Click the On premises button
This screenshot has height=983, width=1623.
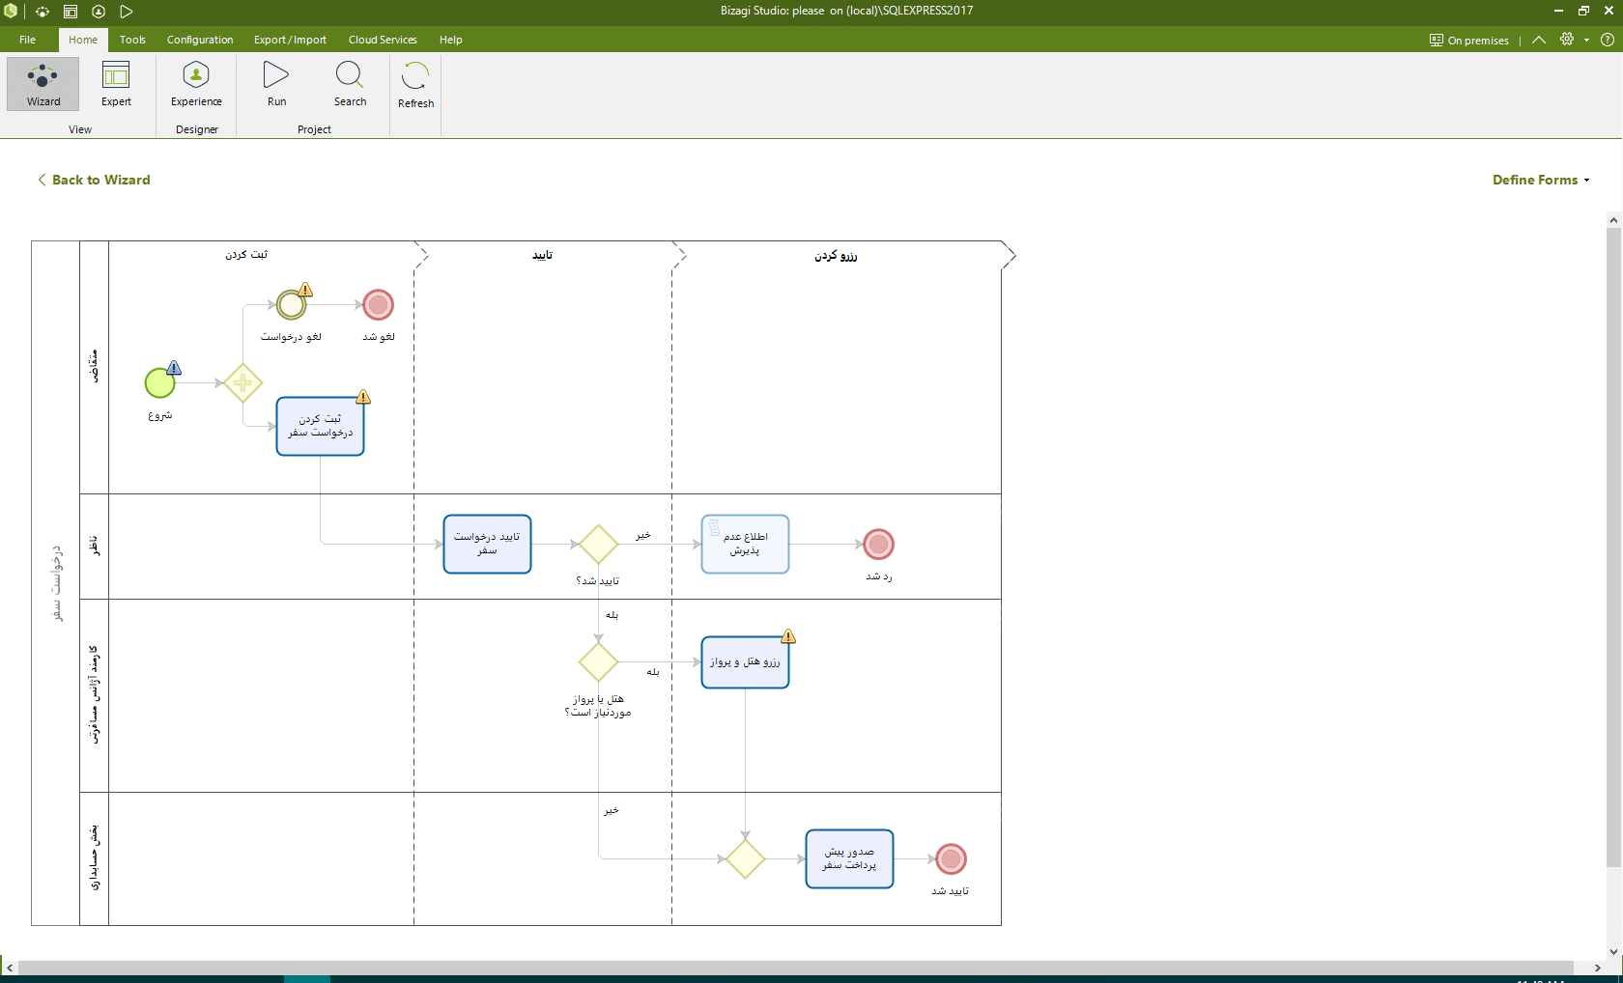tap(1469, 40)
